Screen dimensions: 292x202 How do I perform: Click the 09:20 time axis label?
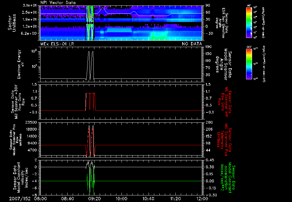pyautogui.click(x=94, y=199)
